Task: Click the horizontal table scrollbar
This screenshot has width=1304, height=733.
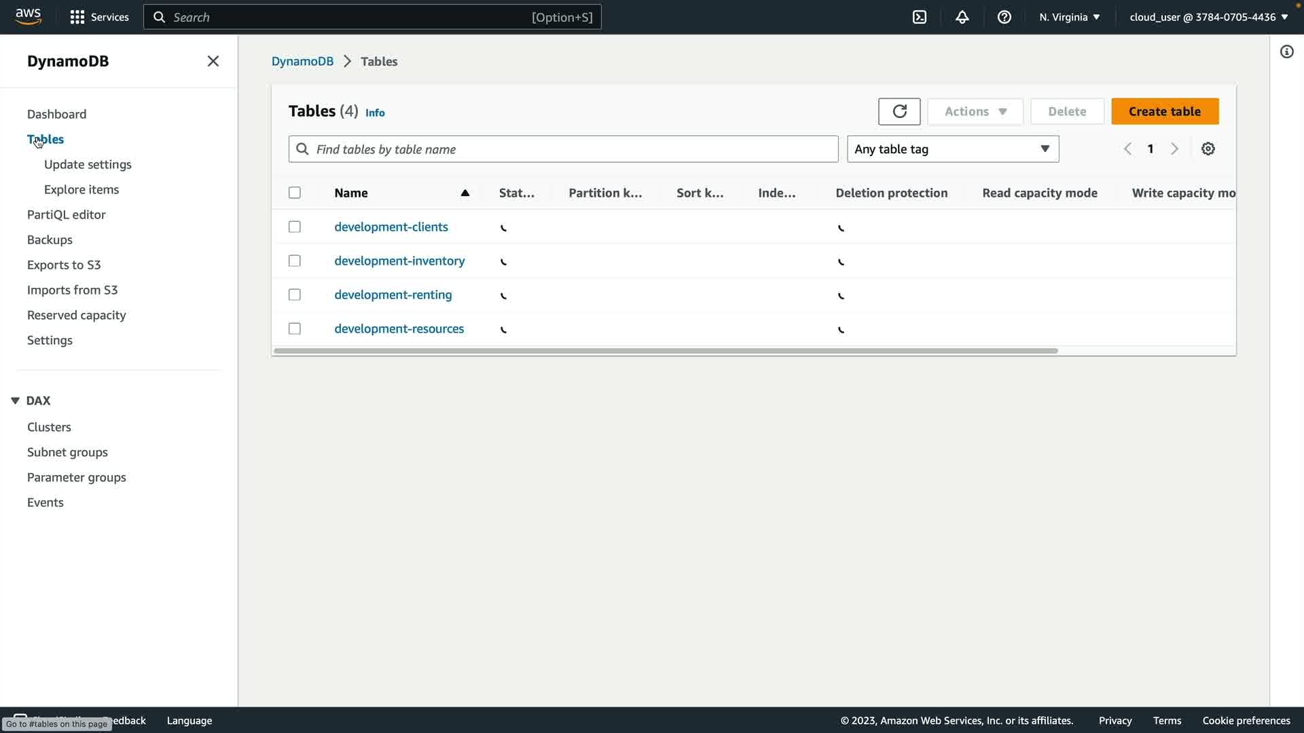Action: pyautogui.click(x=666, y=351)
